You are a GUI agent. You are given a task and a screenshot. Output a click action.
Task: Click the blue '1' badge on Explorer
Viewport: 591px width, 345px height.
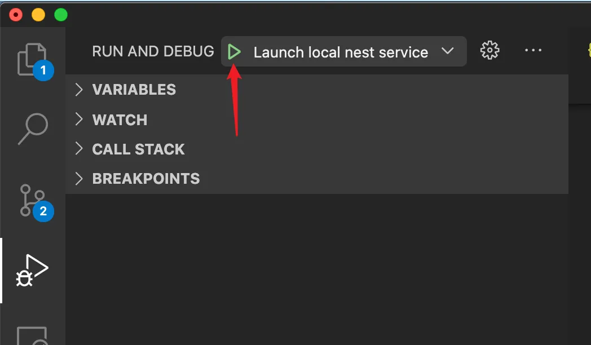[x=43, y=71]
